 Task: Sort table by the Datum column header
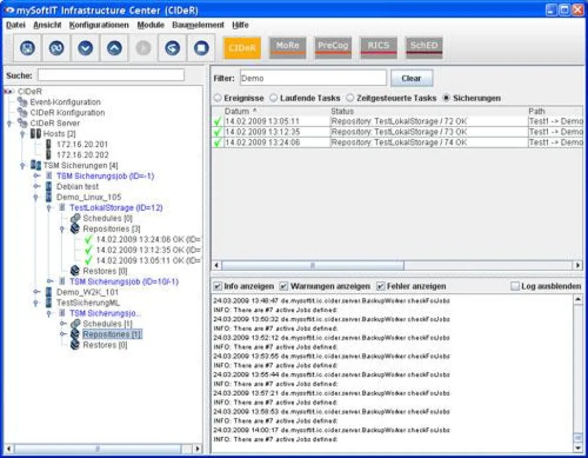point(277,111)
